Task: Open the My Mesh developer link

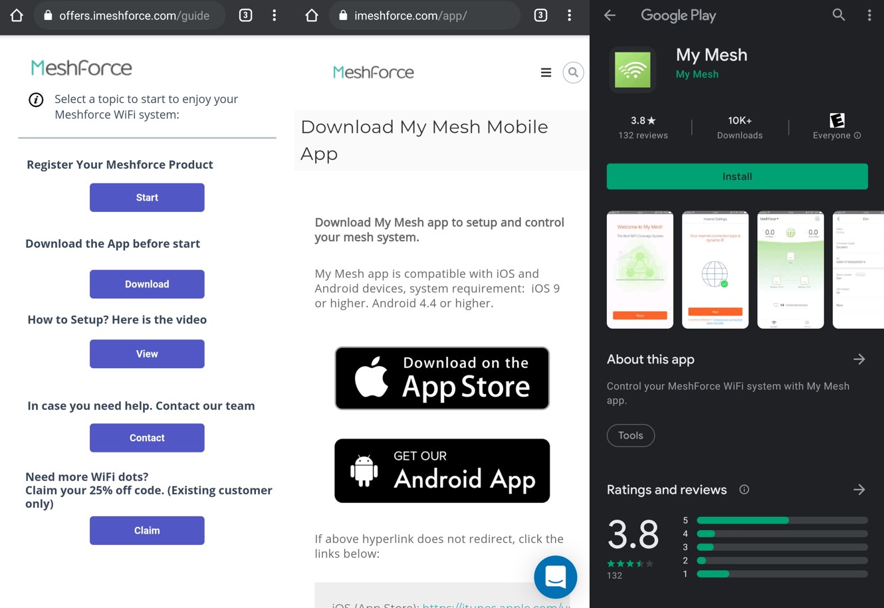Action: (697, 74)
